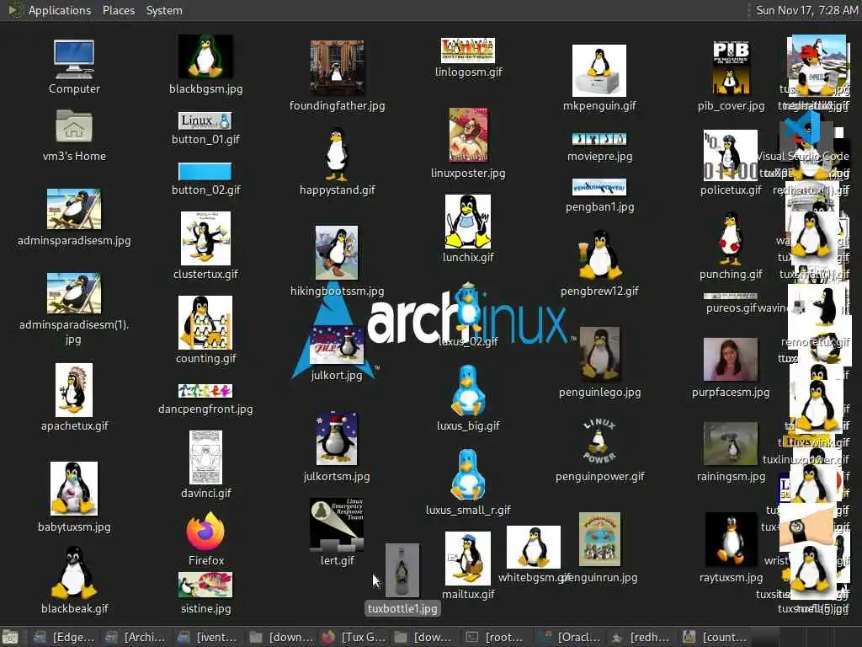Select the counting.gif icon
The image size is (862, 647).
point(205,323)
